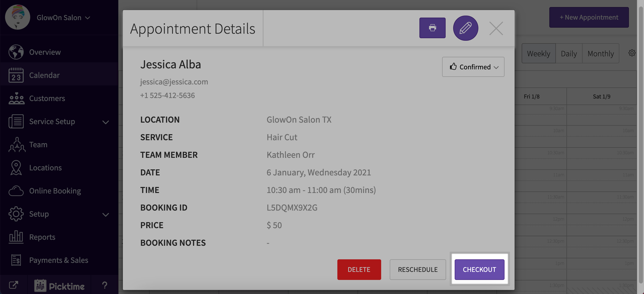Viewport: 644px width, 294px height.
Task: Click the Overview globe icon
Action: tap(16, 52)
